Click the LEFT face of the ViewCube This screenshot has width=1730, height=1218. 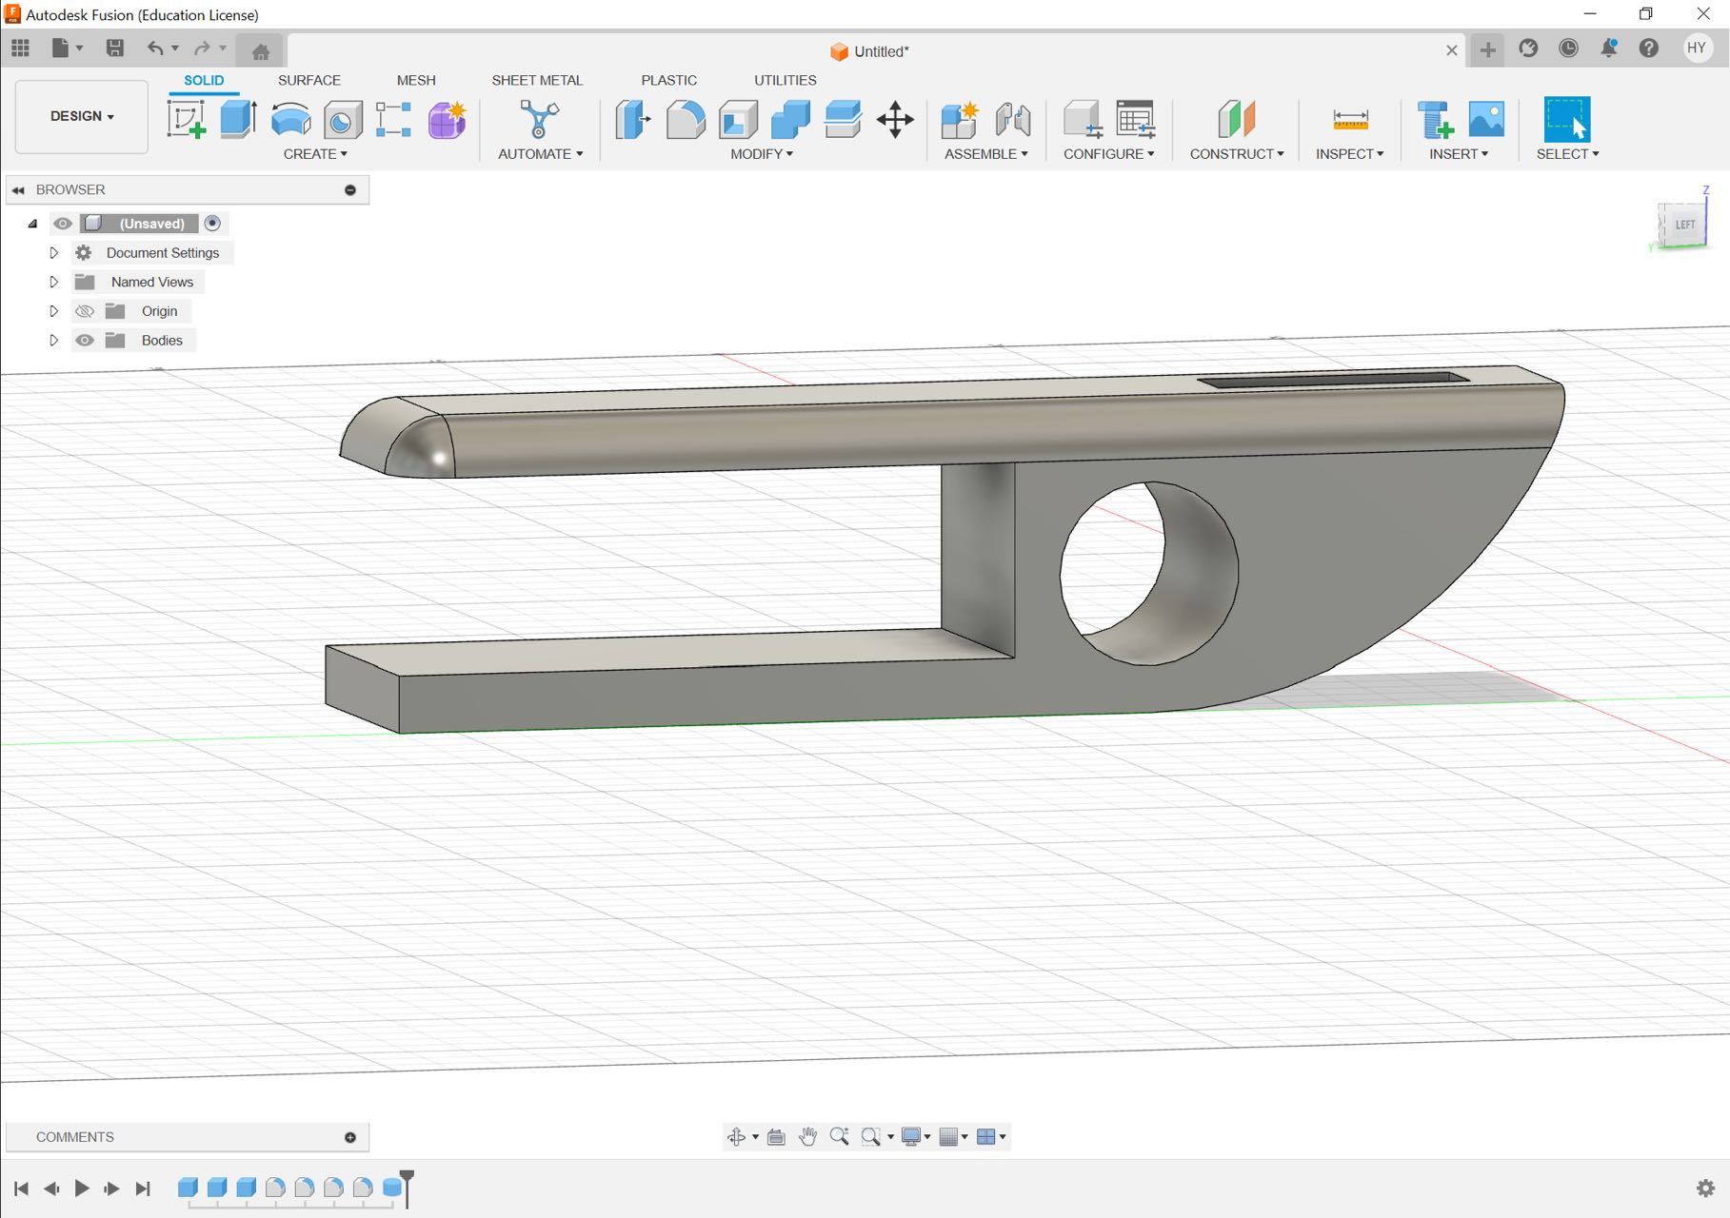click(1684, 224)
